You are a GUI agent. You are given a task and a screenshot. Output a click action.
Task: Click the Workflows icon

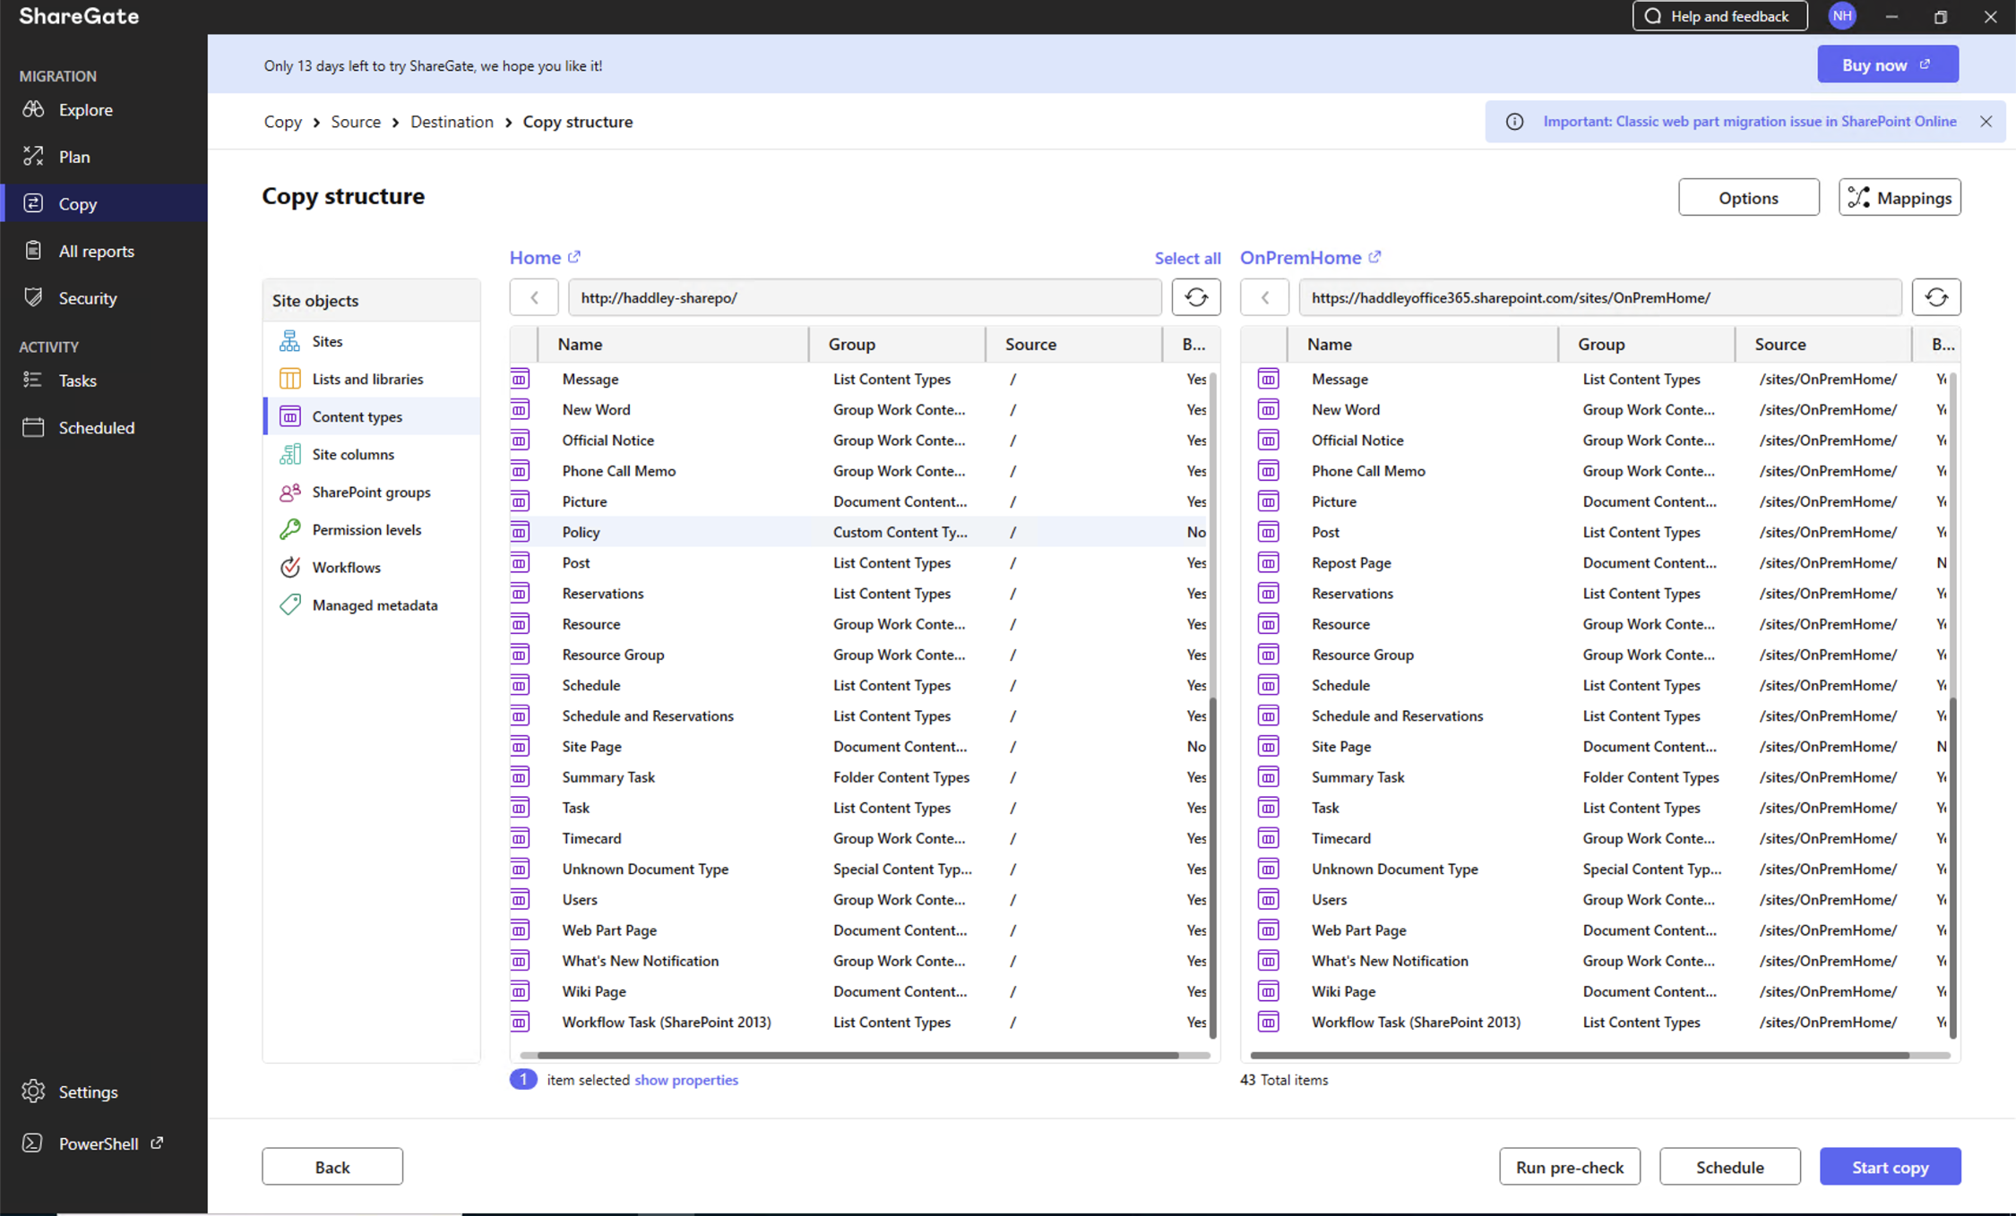(289, 567)
